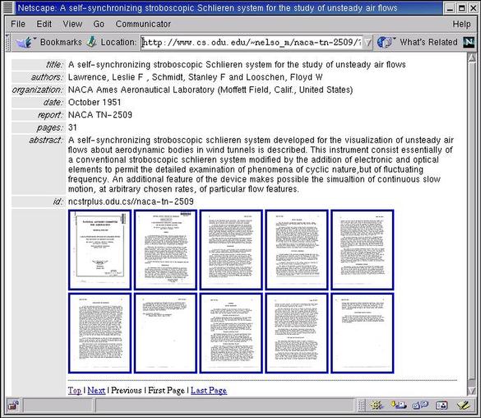Open Composer icon in component bar
481x418 pixels.
click(x=464, y=406)
